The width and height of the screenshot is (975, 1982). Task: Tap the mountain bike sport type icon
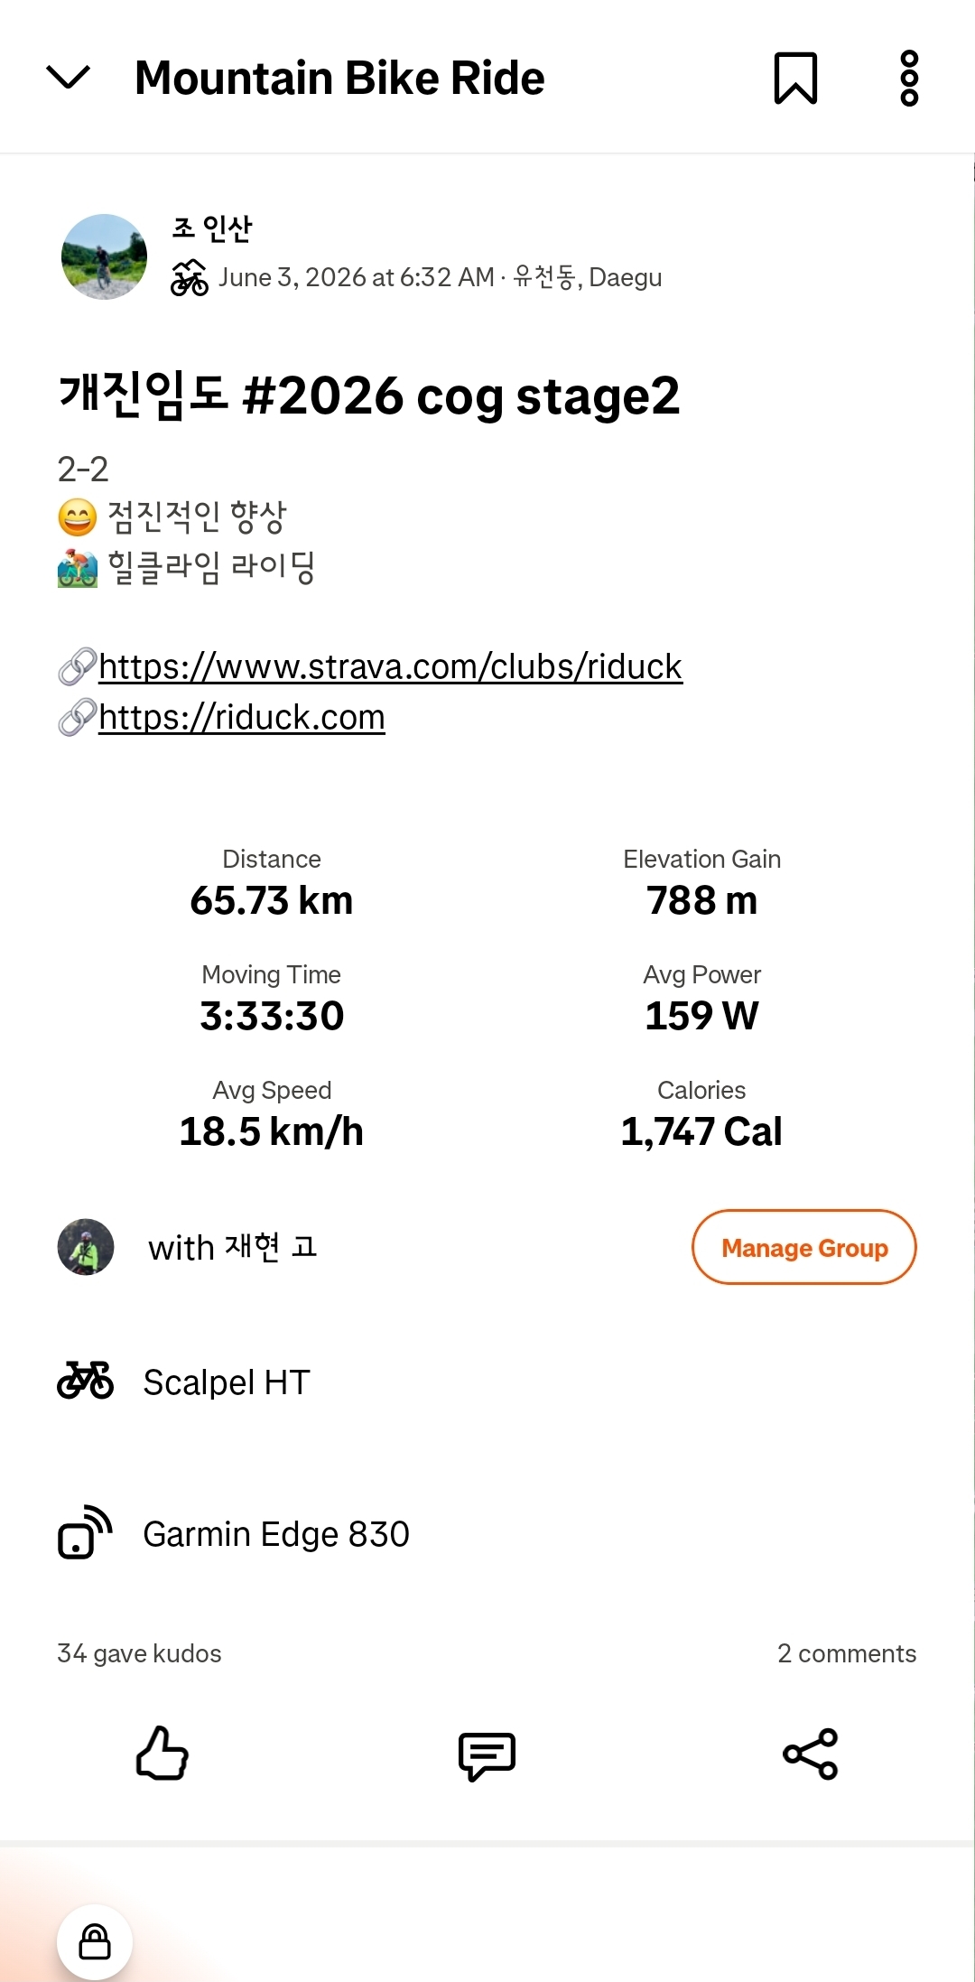(190, 277)
